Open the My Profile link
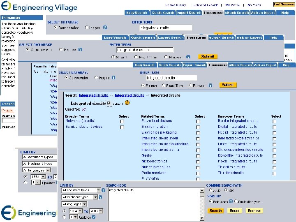Viewport: 296px width, 222px height. pos(233,5)
